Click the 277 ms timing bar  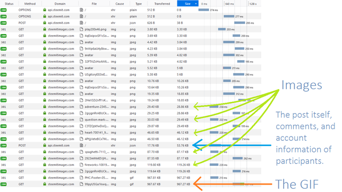click(229, 17)
